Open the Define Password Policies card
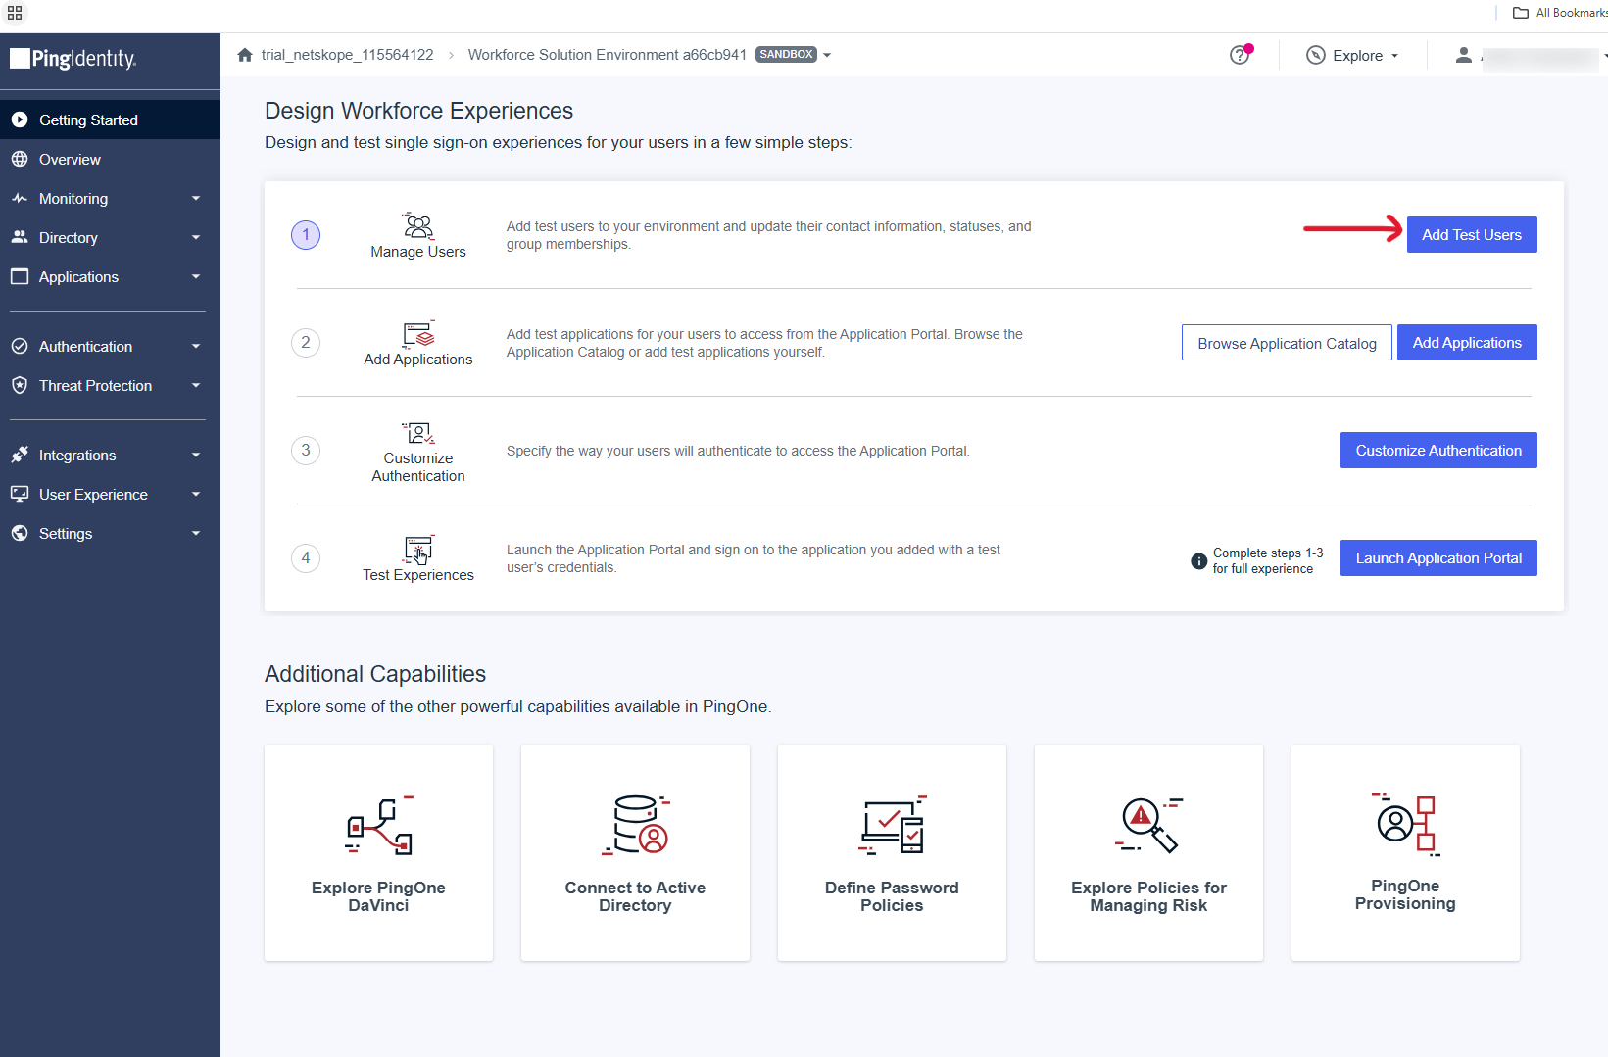 click(x=892, y=852)
